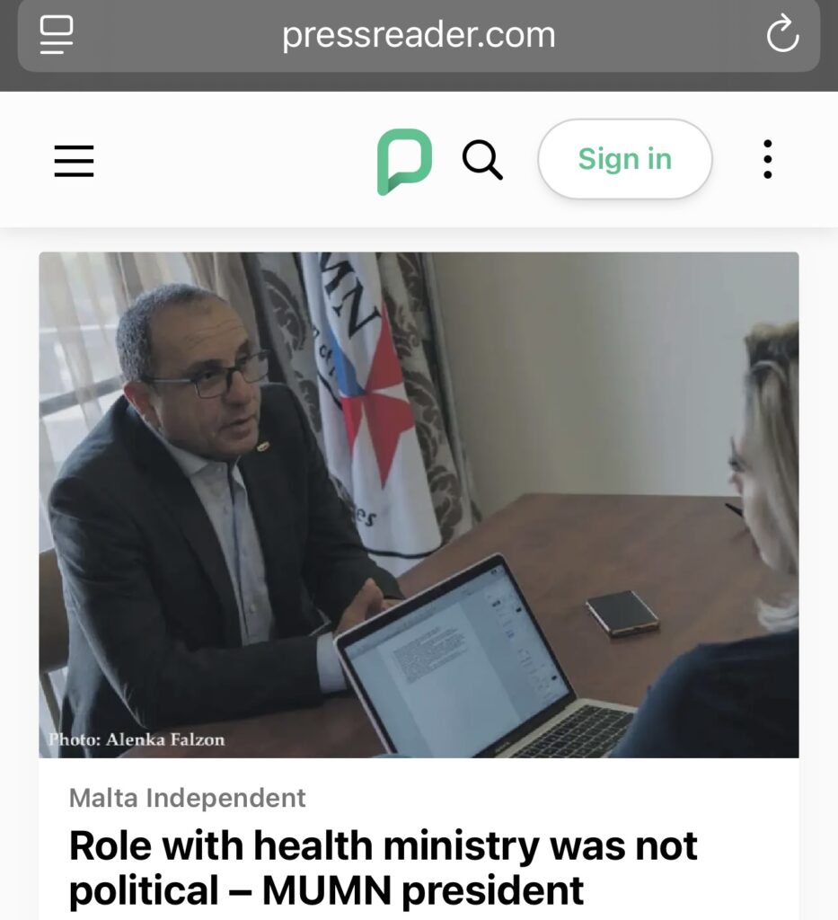This screenshot has width=838, height=920.
Task: Open the three-dot more options menu
Action: pos(768,159)
